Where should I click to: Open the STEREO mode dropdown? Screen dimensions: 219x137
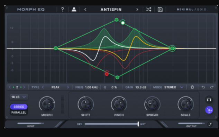174,87
